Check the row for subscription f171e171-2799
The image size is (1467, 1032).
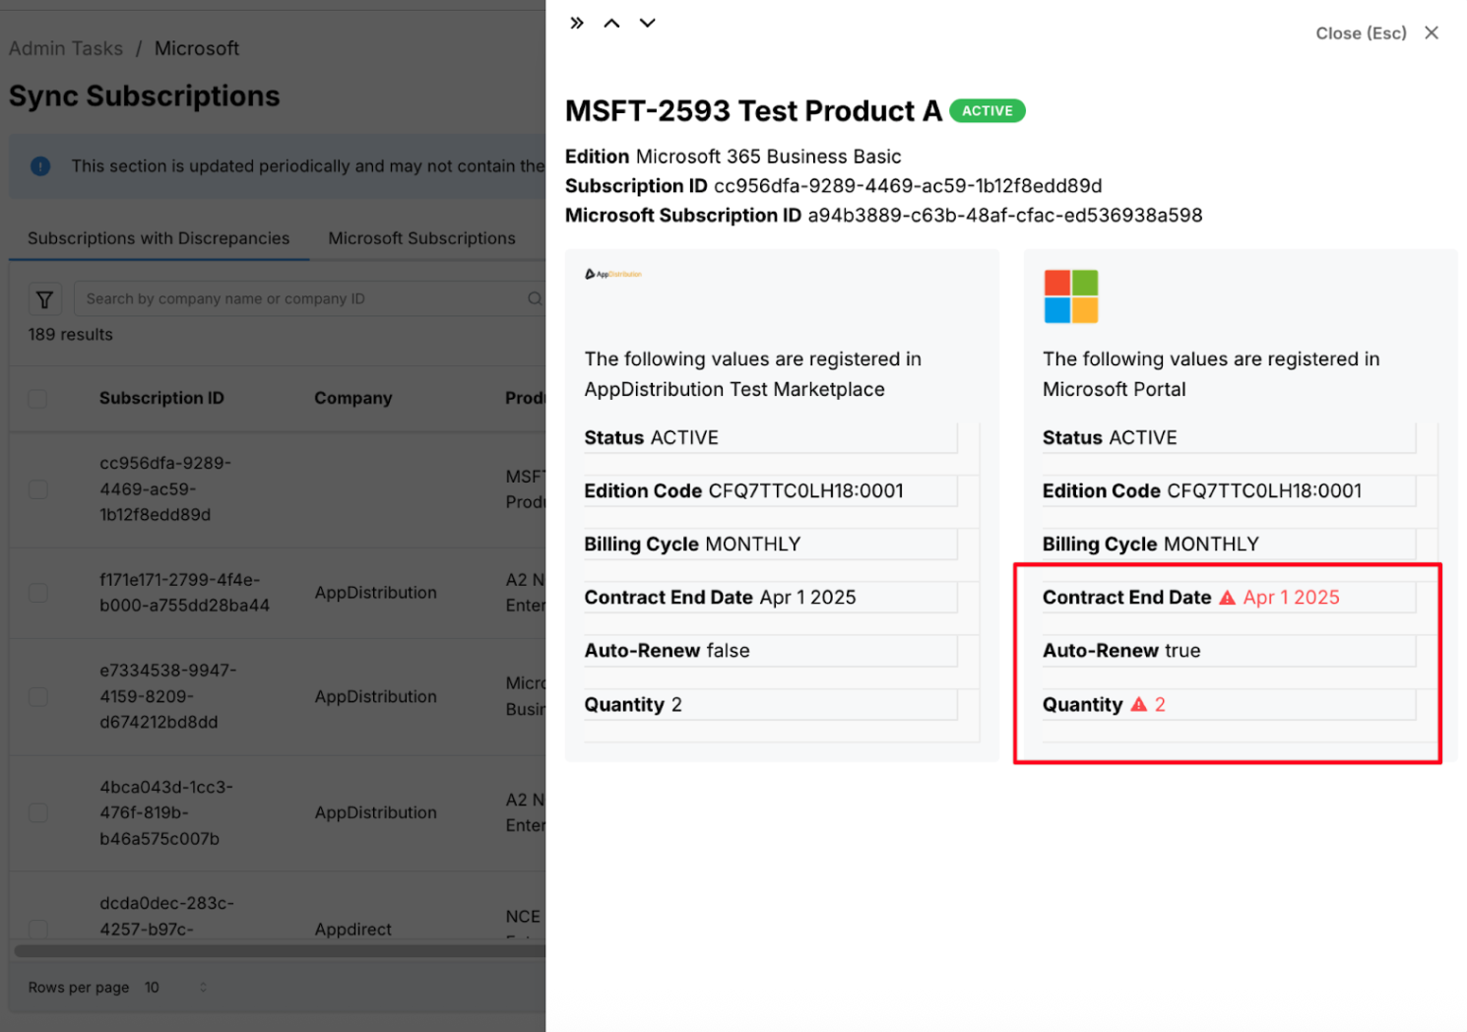[37, 593]
